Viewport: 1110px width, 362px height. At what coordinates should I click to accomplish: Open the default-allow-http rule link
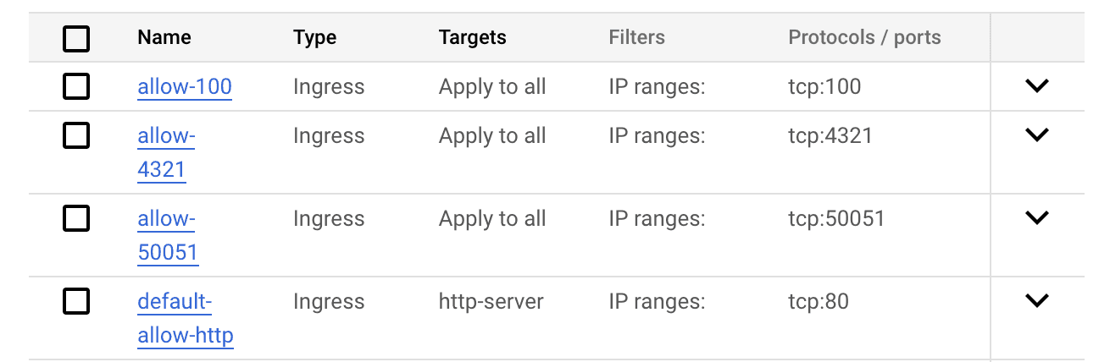(x=186, y=318)
